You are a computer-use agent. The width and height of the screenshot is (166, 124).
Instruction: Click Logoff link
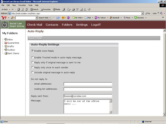[x=96, y=25]
